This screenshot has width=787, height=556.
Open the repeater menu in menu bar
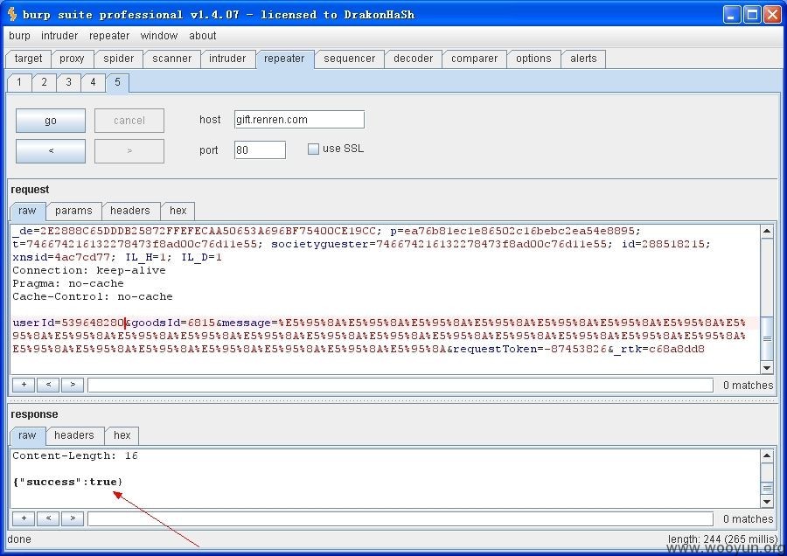coord(109,36)
